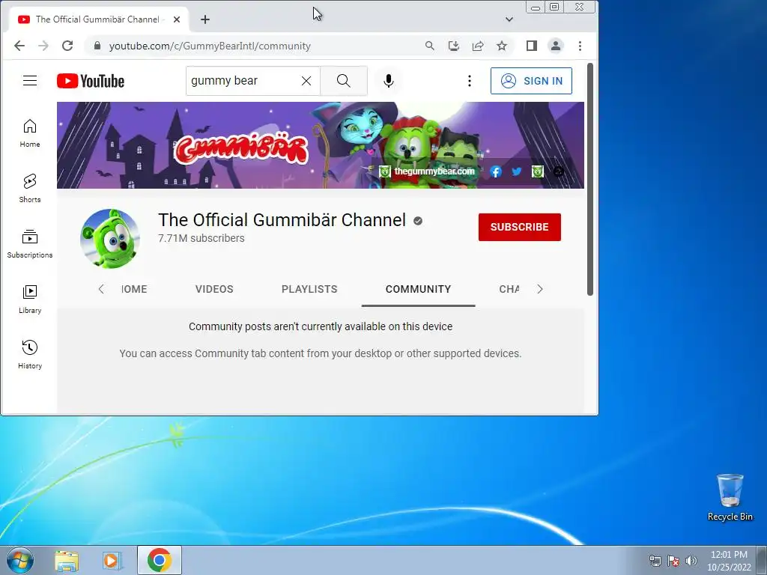Open YouTube settings three-dot menu
Image resolution: width=767 pixels, height=575 pixels.
click(x=469, y=81)
